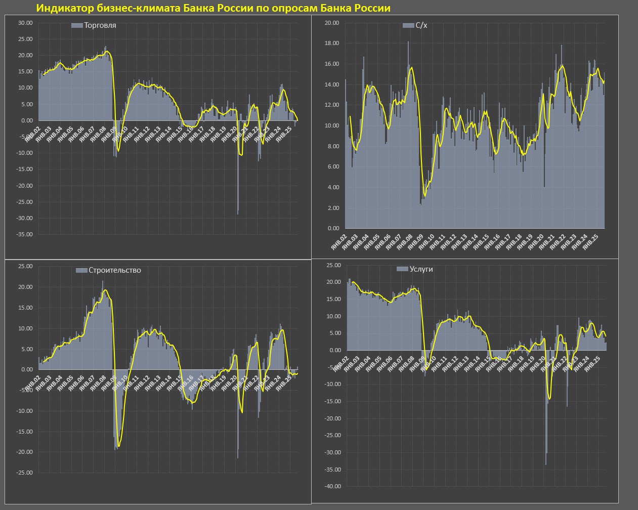638x510 pixels.
Task: Select the С/х legend label text
Action: click(x=421, y=25)
